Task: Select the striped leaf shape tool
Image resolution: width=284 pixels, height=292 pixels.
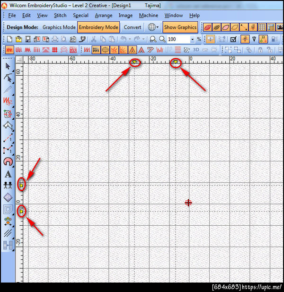Action: point(217,27)
